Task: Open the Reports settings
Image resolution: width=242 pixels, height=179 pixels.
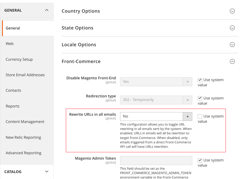Action: point(12,106)
